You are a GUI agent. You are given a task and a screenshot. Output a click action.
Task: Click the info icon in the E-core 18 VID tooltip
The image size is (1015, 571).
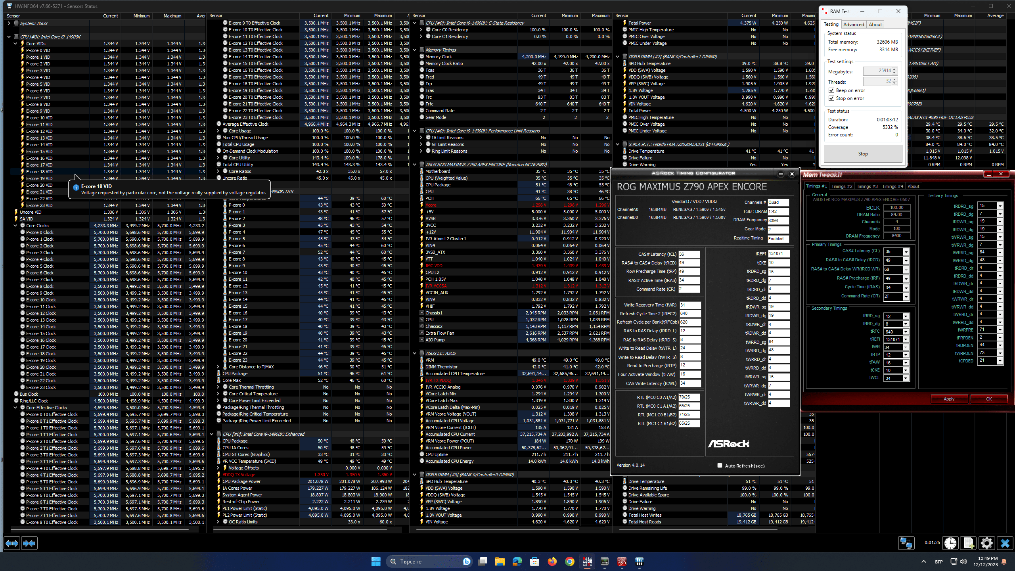coord(76,187)
